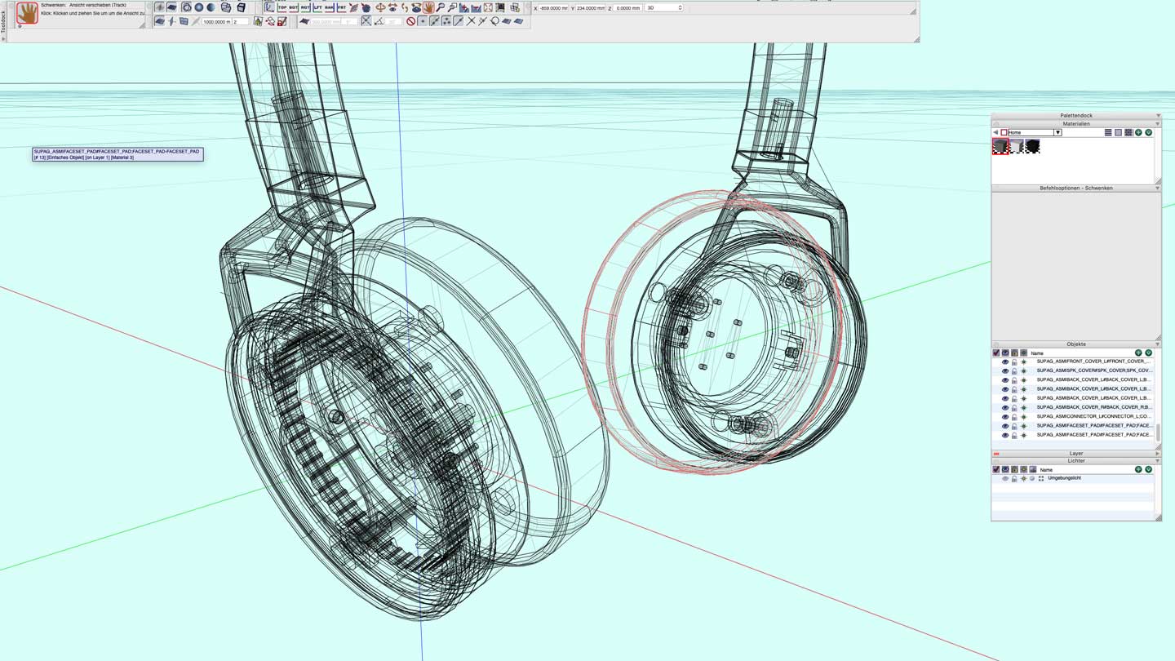1175x661 pixels.
Task: Expand the Layer palette
Action: [x=1157, y=454]
